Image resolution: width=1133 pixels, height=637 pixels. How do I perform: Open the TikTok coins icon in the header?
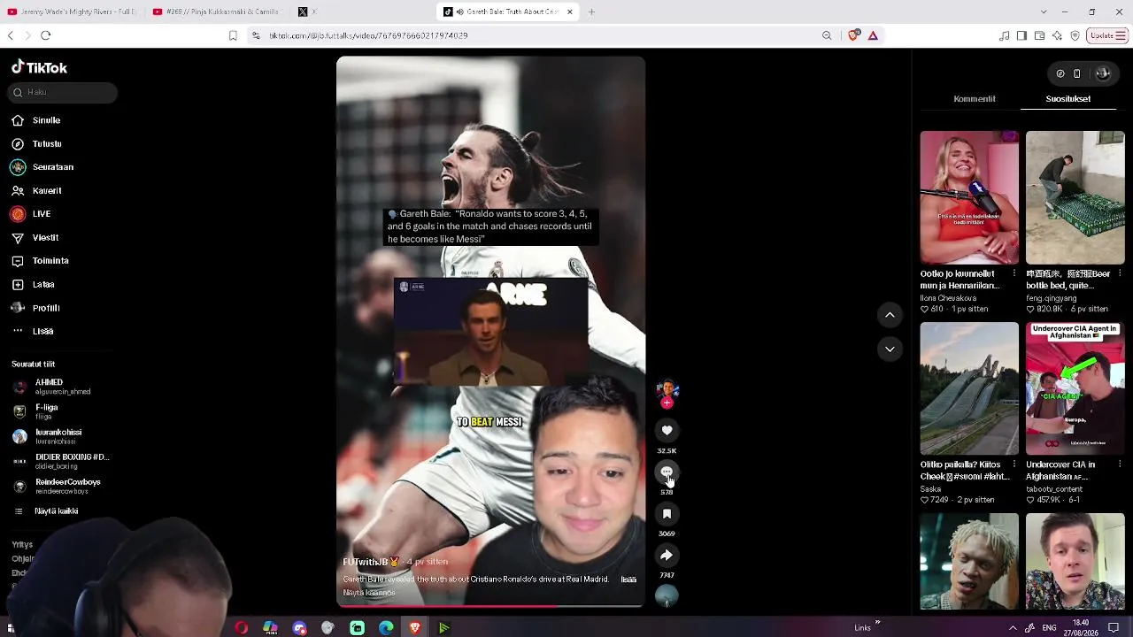click(1060, 73)
